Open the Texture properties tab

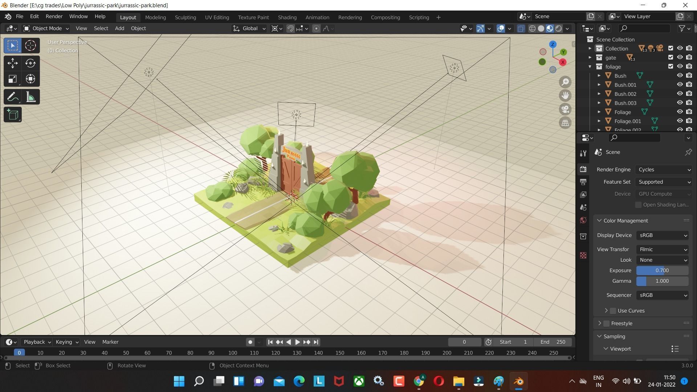click(583, 256)
